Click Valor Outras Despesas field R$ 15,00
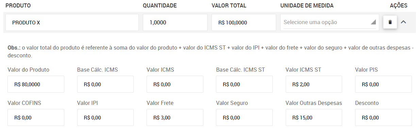This screenshot has height=130, width=418. point(314,117)
